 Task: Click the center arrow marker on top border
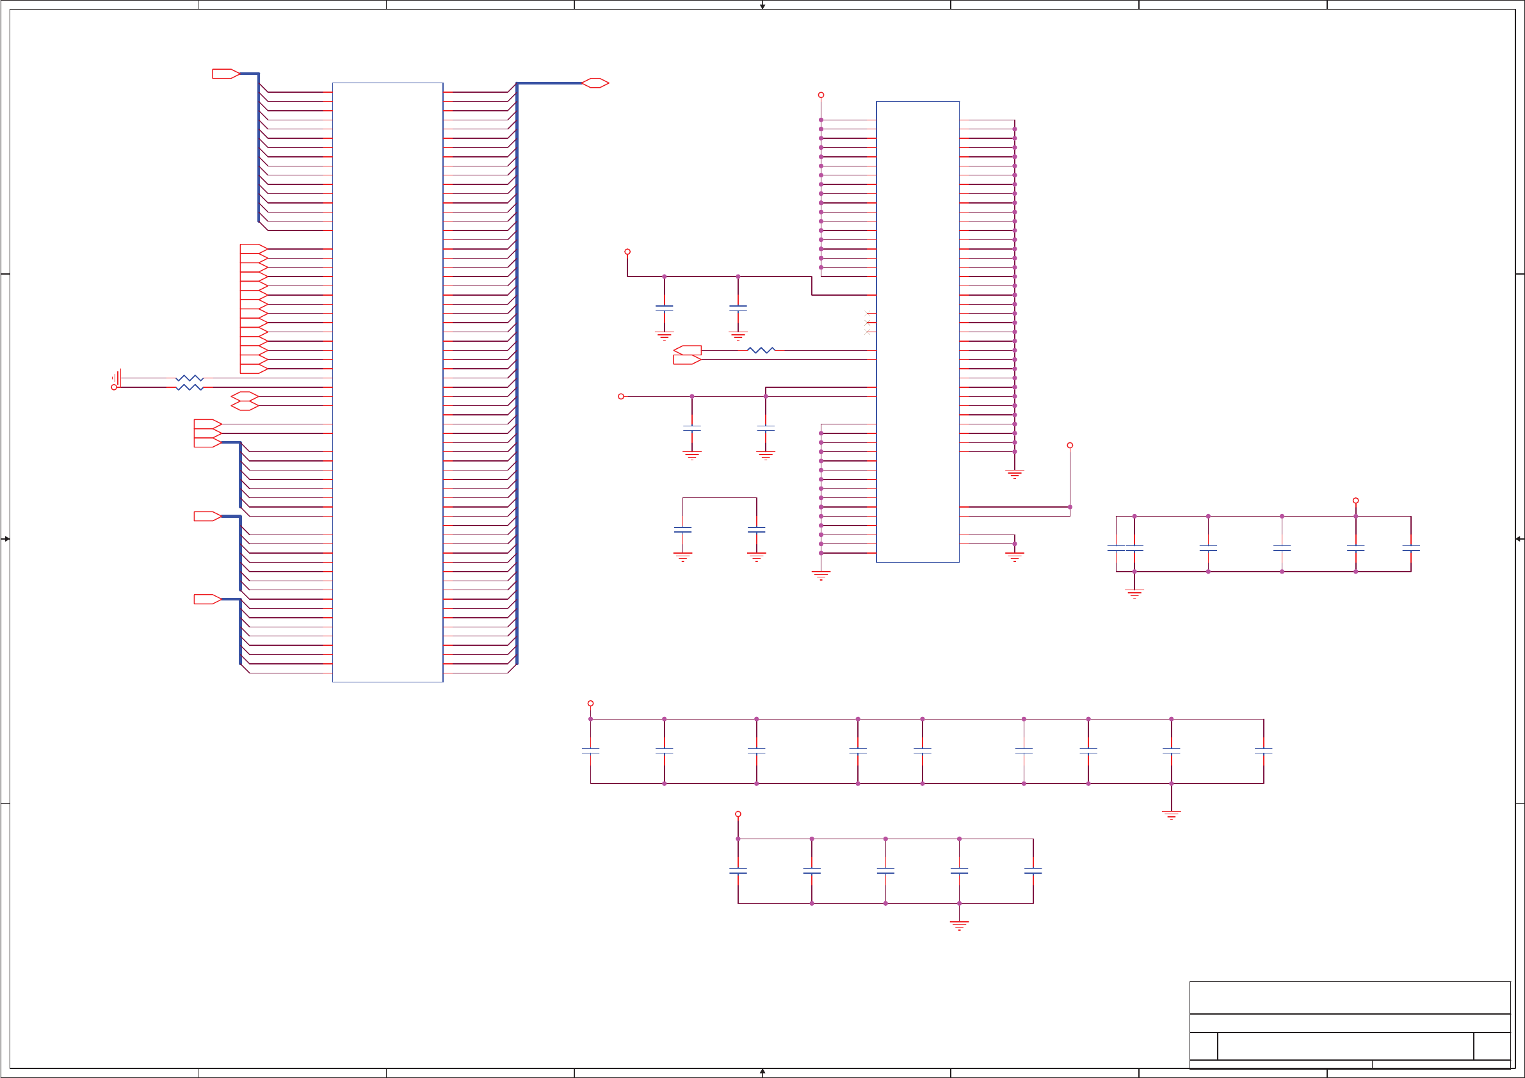point(762,6)
